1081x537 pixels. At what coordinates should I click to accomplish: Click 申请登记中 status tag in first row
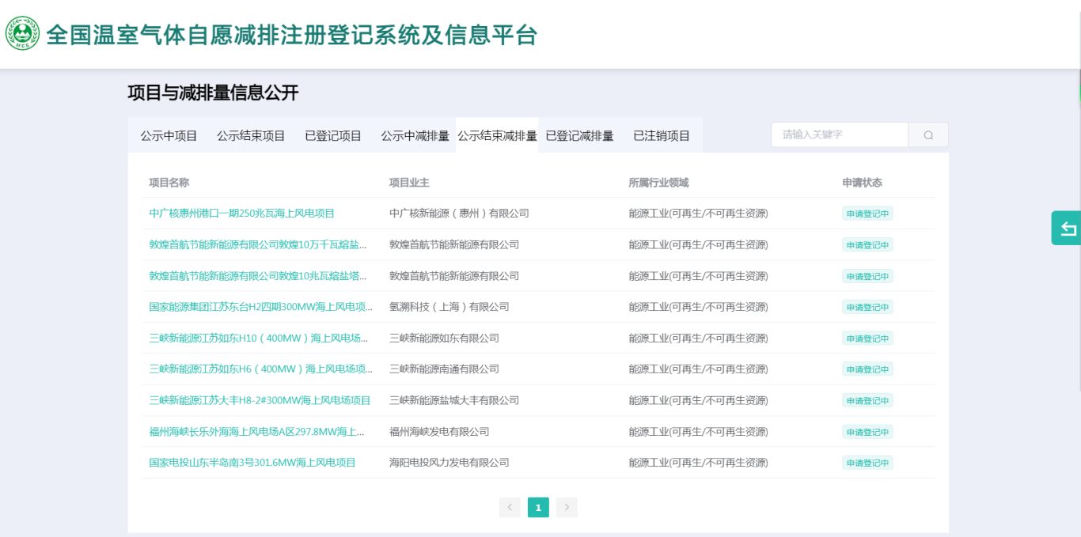867,214
